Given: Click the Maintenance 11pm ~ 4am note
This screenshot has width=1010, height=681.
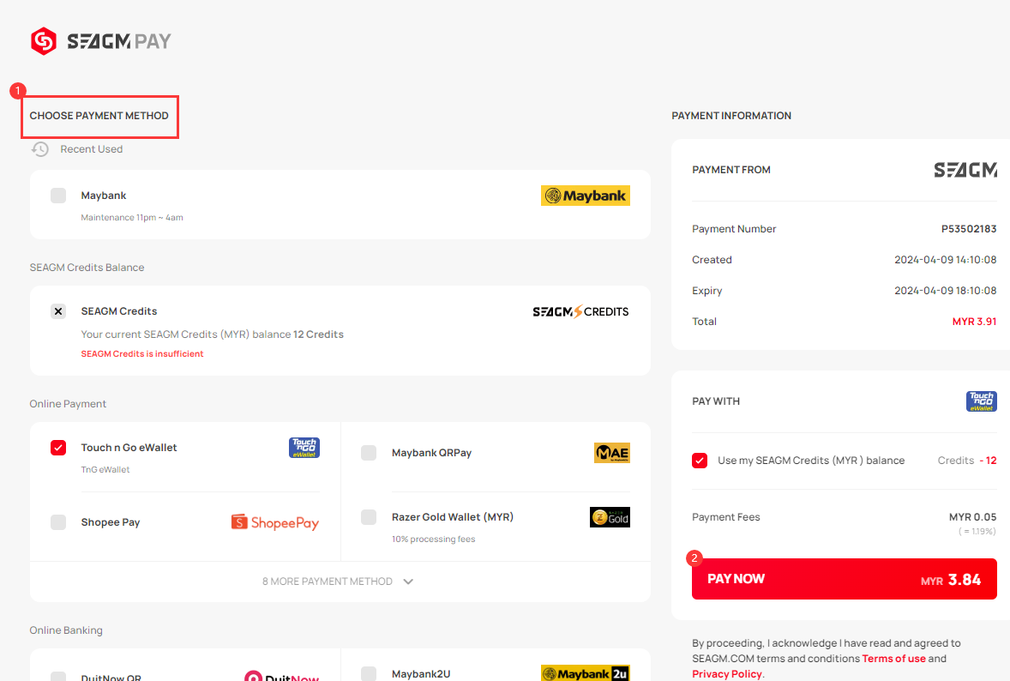Looking at the screenshot, I should 132,218.
